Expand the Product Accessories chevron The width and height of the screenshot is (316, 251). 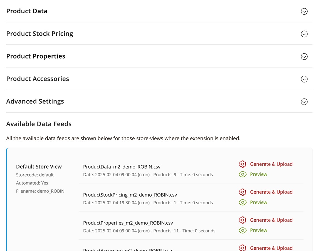tap(304, 79)
